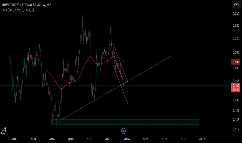
Task: Click the EMA (200, close, 0, SMA, 5) indicator label
Action: (18, 10)
